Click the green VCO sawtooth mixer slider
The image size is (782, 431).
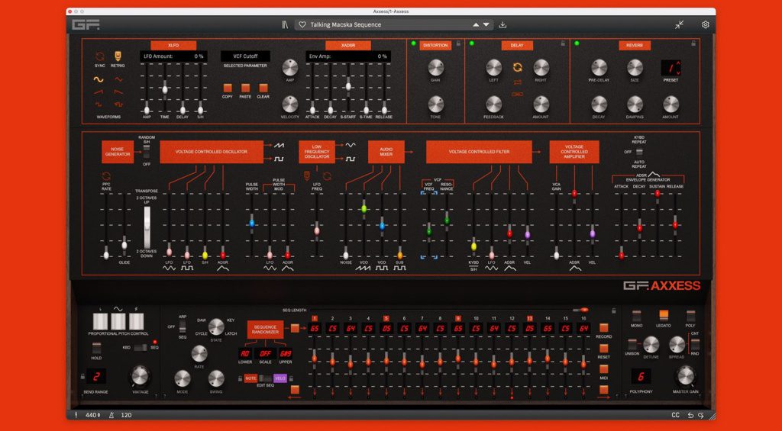click(x=364, y=209)
